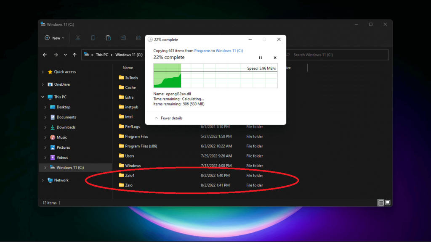Open the New dropdown menu
This screenshot has height=242, width=431.
[55, 38]
